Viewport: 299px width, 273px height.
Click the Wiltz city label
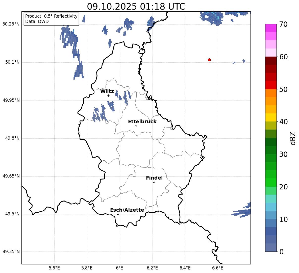coord(107,91)
